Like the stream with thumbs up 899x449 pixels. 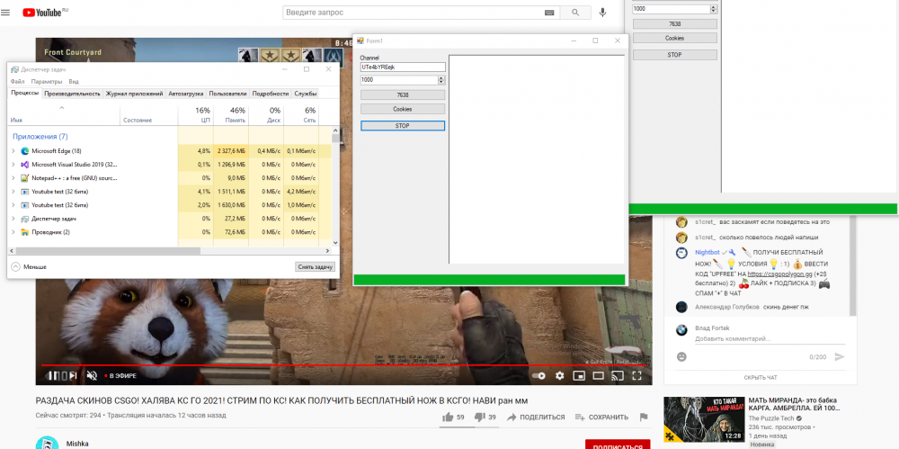click(x=448, y=417)
